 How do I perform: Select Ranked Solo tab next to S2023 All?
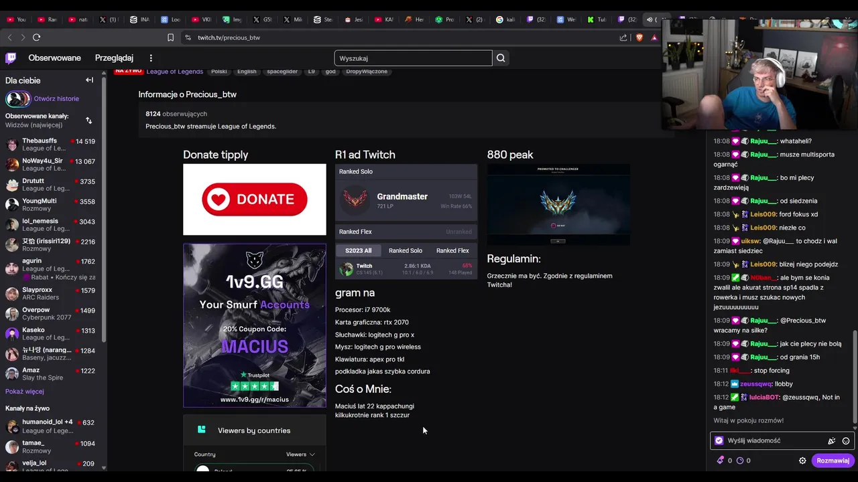pyautogui.click(x=406, y=250)
